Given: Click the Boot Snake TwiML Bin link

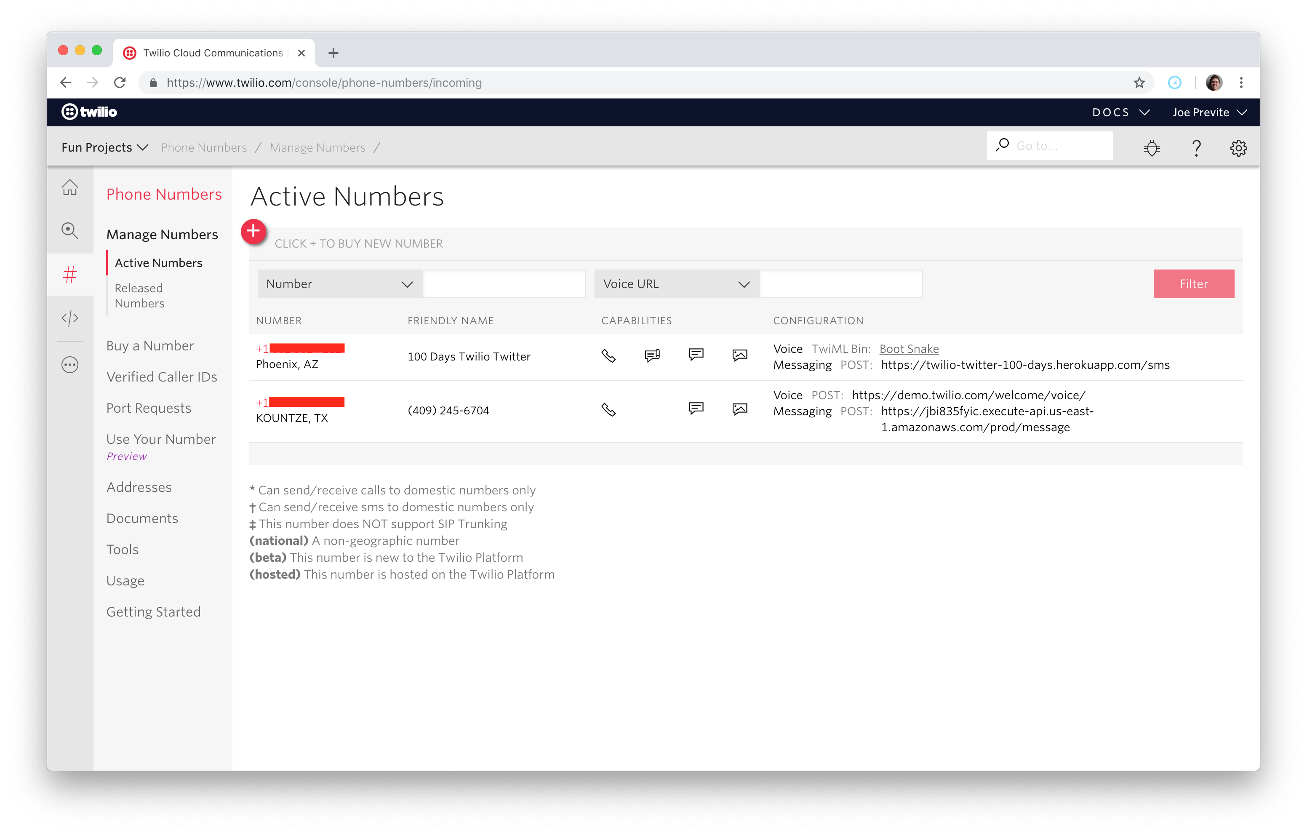Looking at the screenshot, I should point(908,348).
